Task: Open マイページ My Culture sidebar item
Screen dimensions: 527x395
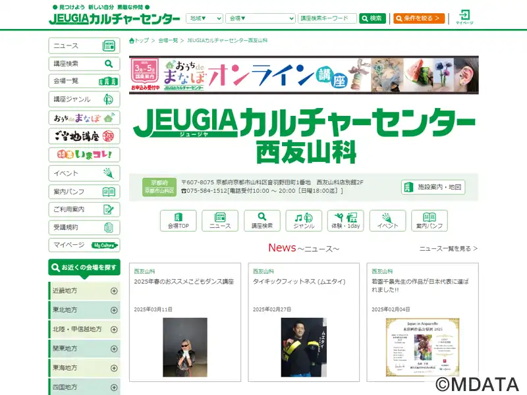Action: pos(84,245)
